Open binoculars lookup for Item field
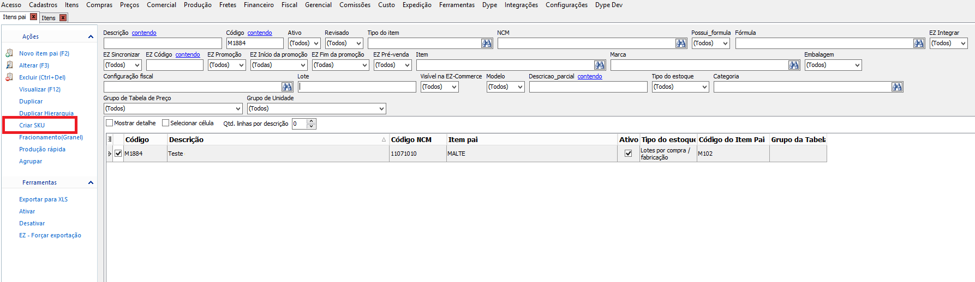Image resolution: width=975 pixels, height=282 pixels. click(600, 65)
